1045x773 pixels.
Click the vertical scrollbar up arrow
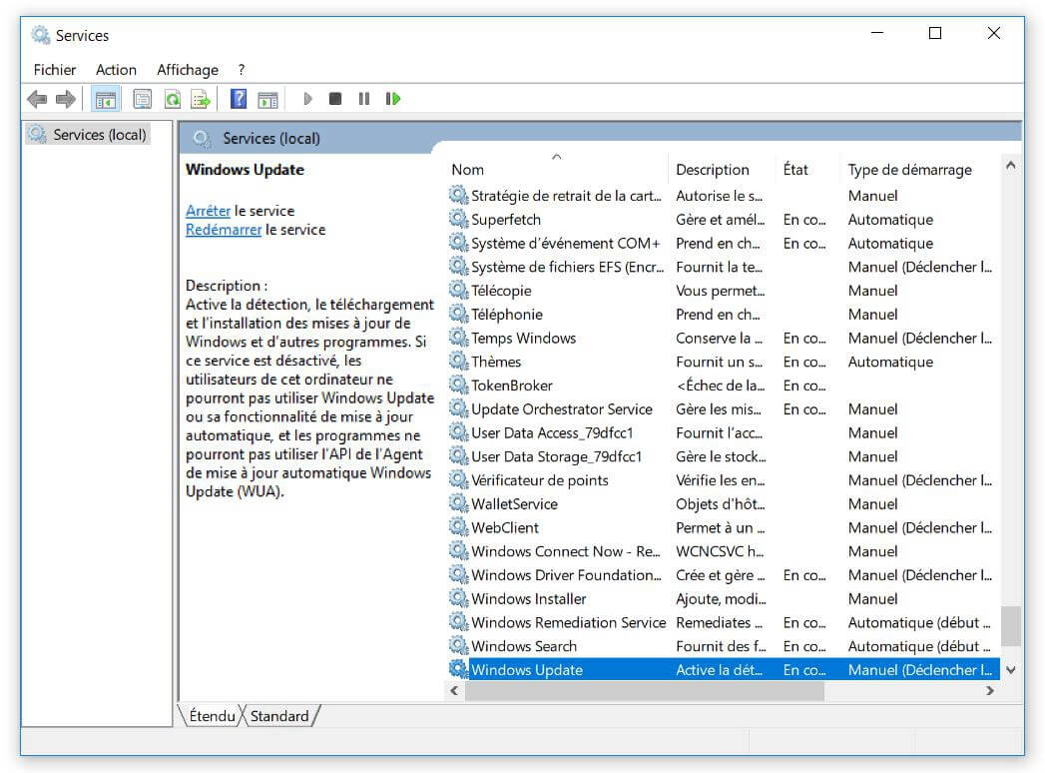1011,165
